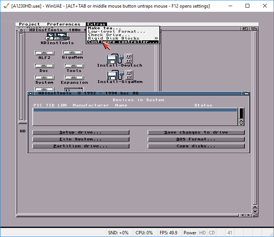
Task: Click Workbench window horizontal scrollbar
Action: (128, 215)
